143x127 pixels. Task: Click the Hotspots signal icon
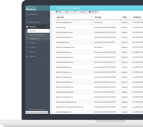(x=27, y=43)
